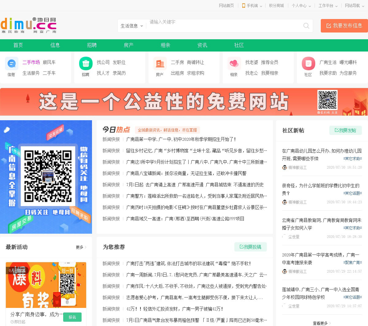368x326 pixels.
Task: Open the 网站首页 top link
Action: pyautogui.click(x=226, y=6)
